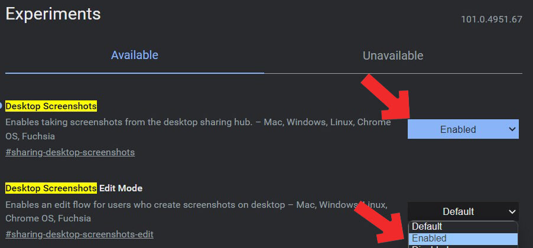Open the #sharing-desktop-screenshots link
This screenshot has width=533, height=248.
click(x=70, y=152)
